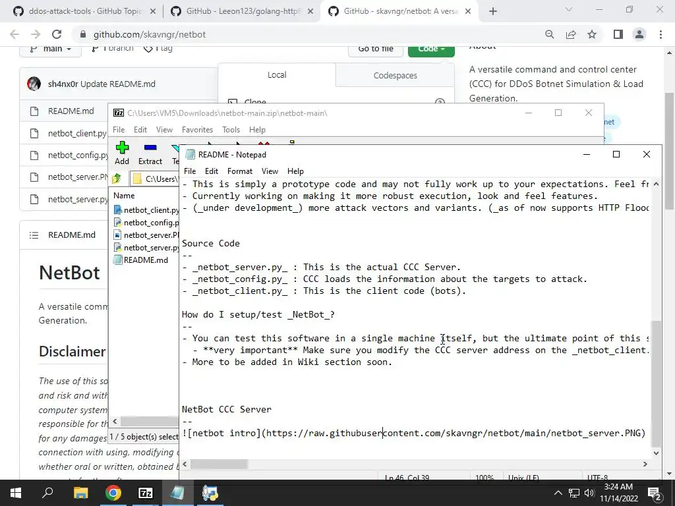The image size is (675, 506).
Task: Click the 7-Zip Add toolbar icon
Action: click(x=122, y=148)
